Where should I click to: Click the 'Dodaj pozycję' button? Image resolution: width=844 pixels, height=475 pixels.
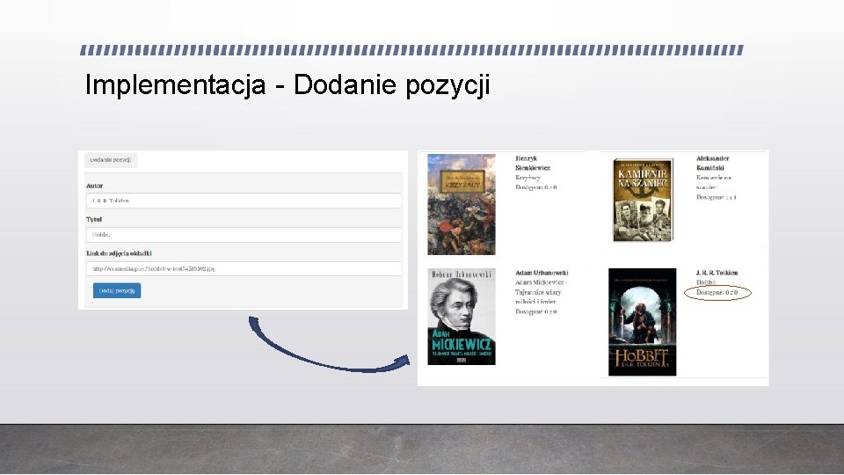point(117,290)
